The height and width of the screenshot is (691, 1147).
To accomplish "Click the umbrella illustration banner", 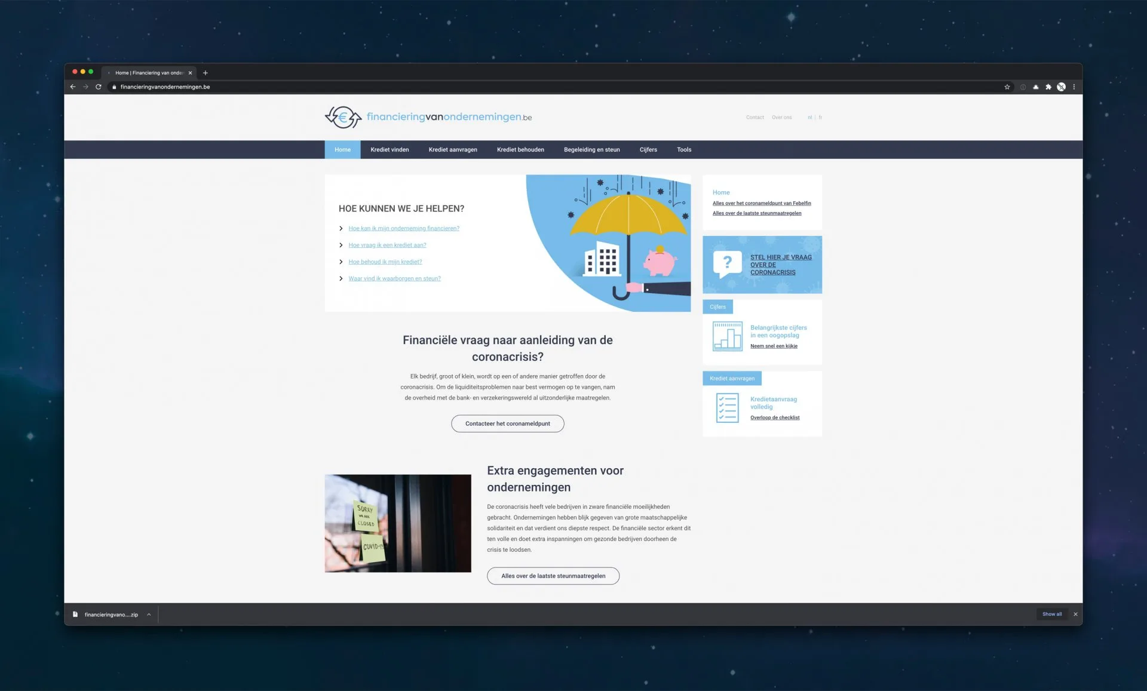I will pos(608,243).
